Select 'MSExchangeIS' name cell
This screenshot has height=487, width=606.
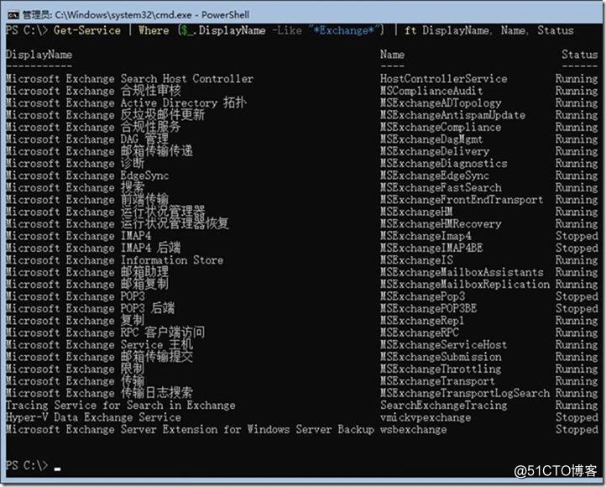point(416,260)
